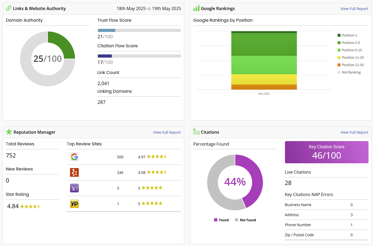The height and width of the screenshot is (246, 373).
Task: Click the Reputation Manager green star icon
Action: (9, 132)
